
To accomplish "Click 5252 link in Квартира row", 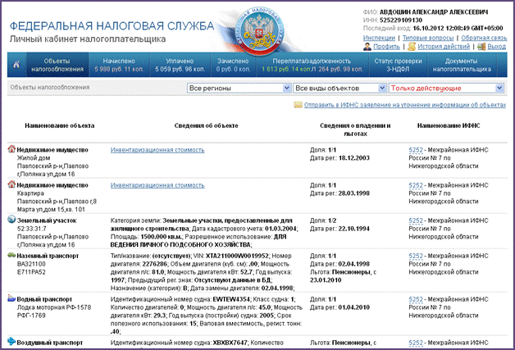I will [x=416, y=185].
